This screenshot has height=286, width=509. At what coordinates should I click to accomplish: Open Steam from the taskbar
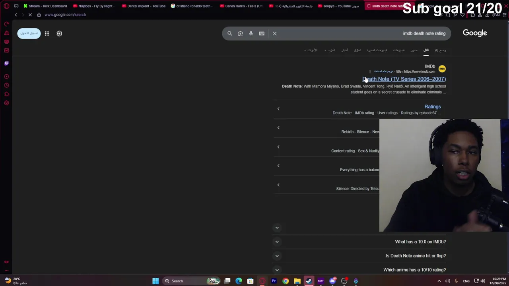pyautogui.click(x=309, y=281)
